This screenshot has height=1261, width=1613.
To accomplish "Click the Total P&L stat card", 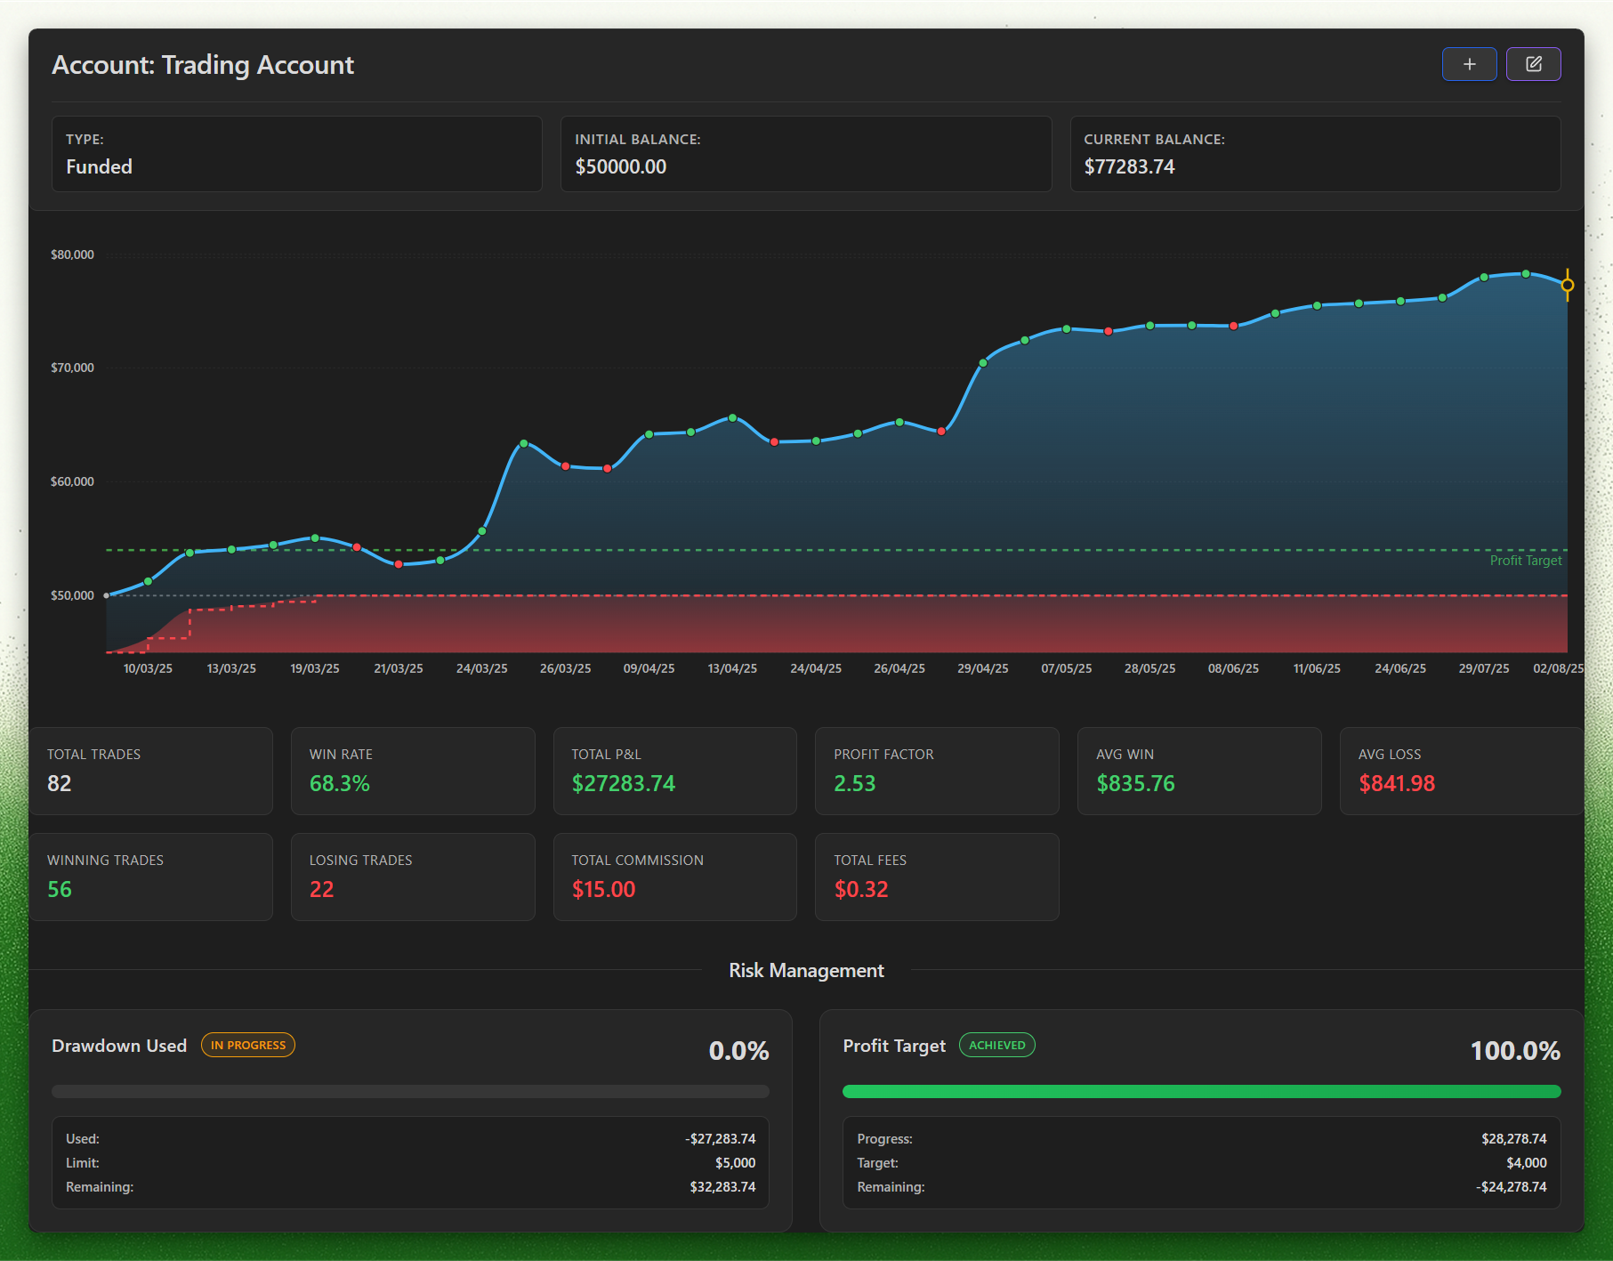I will (674, 771).
